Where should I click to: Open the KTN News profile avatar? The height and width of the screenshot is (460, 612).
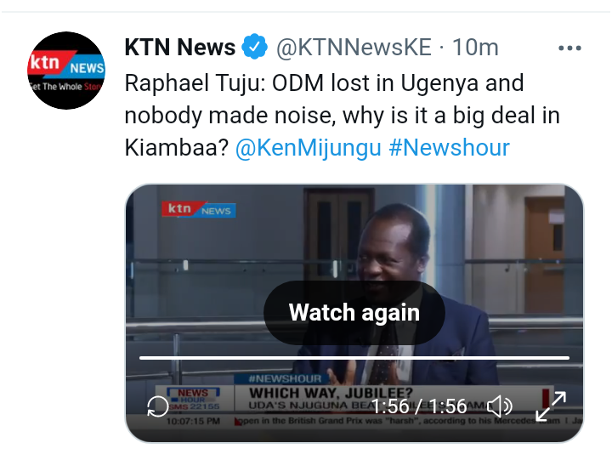pyautogui.click(x=66, y=71)
